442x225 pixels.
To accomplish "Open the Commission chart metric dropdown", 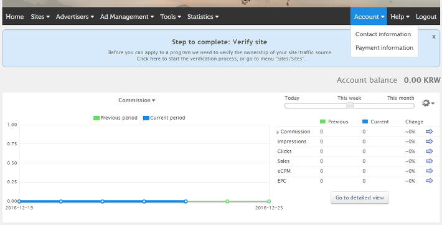I will coord(137,100).
